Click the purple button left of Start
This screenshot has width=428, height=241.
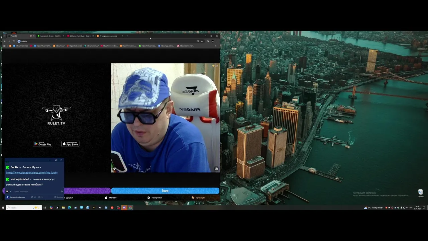tap(87, 191)
